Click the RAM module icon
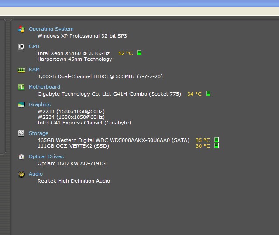This screenshot has width=279, height=235. (21, 70)
